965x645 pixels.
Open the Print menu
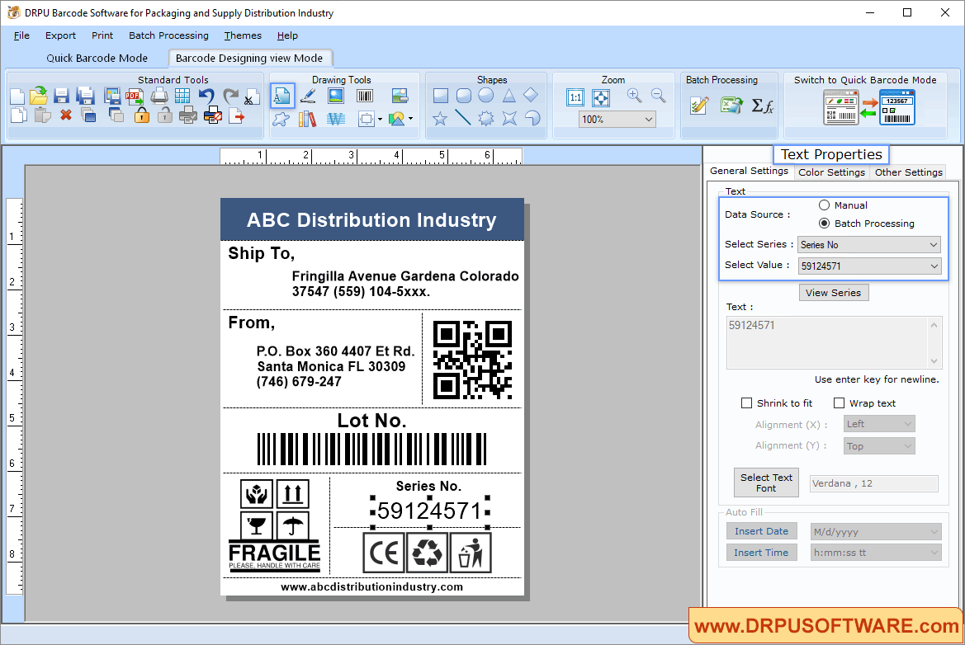click(102, 35)
